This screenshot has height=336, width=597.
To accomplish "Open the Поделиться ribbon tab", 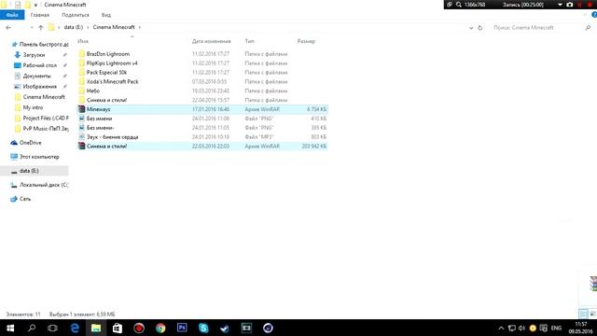I will pyautogui.click(x=76, y=15).
